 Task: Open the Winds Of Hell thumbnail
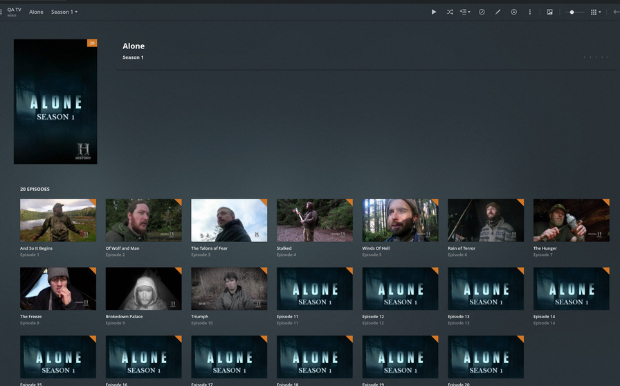pos(400,220)
